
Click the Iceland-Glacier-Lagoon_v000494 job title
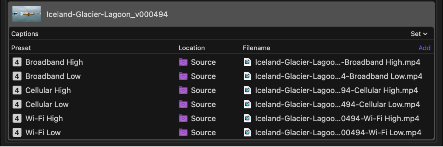pyautogui.click(x=107, y=14)
